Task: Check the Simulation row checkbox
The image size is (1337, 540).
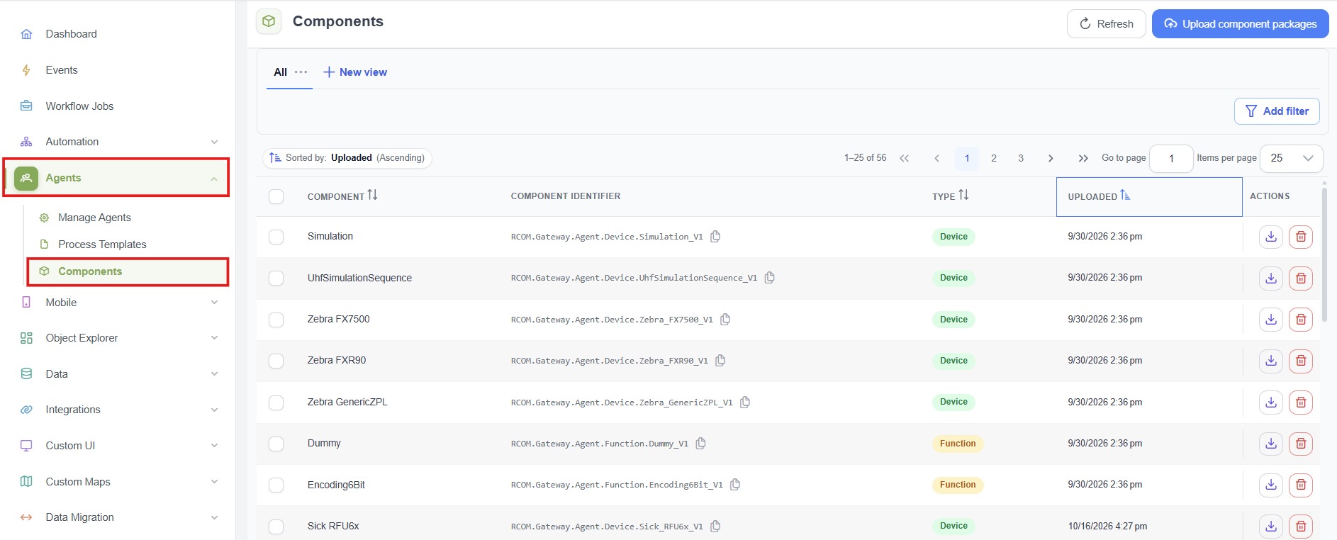Action: click(x=276, y=237)
